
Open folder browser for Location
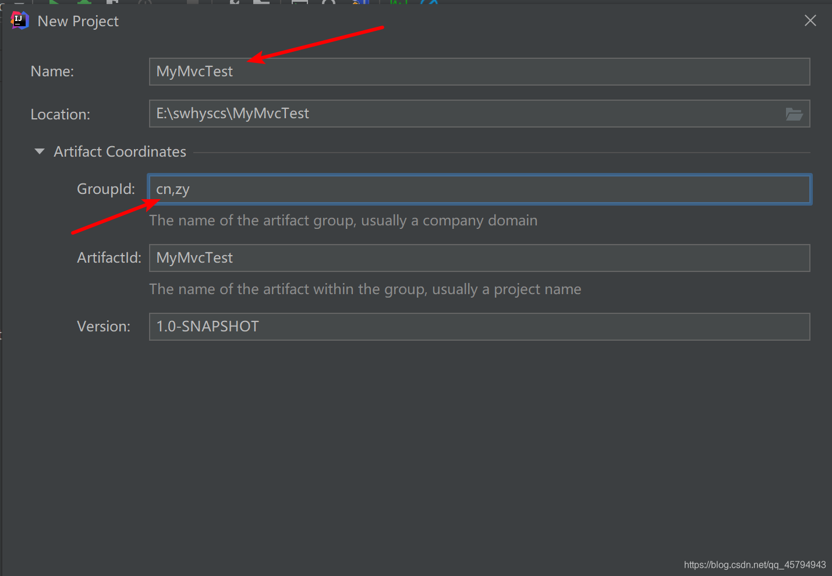tap(794, 114)
